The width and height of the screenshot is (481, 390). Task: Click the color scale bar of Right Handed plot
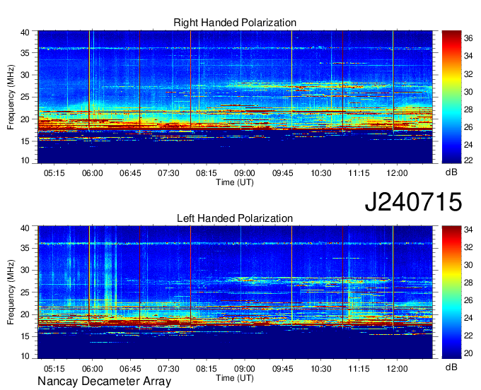(x=451, y=97)
